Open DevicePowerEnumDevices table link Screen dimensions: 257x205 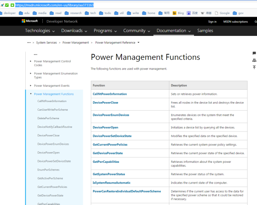pyautogui.click(x=111, y=115)
